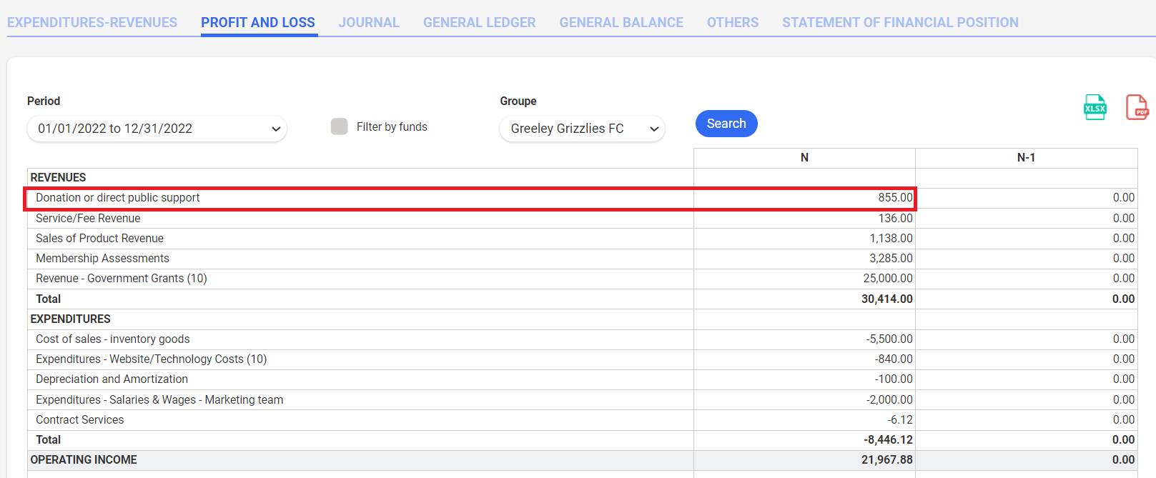Viewport: 1156px width, 478px height.
Task: Click the Revenue - Government Grants (10) row
Action: [x=122, y=279]
